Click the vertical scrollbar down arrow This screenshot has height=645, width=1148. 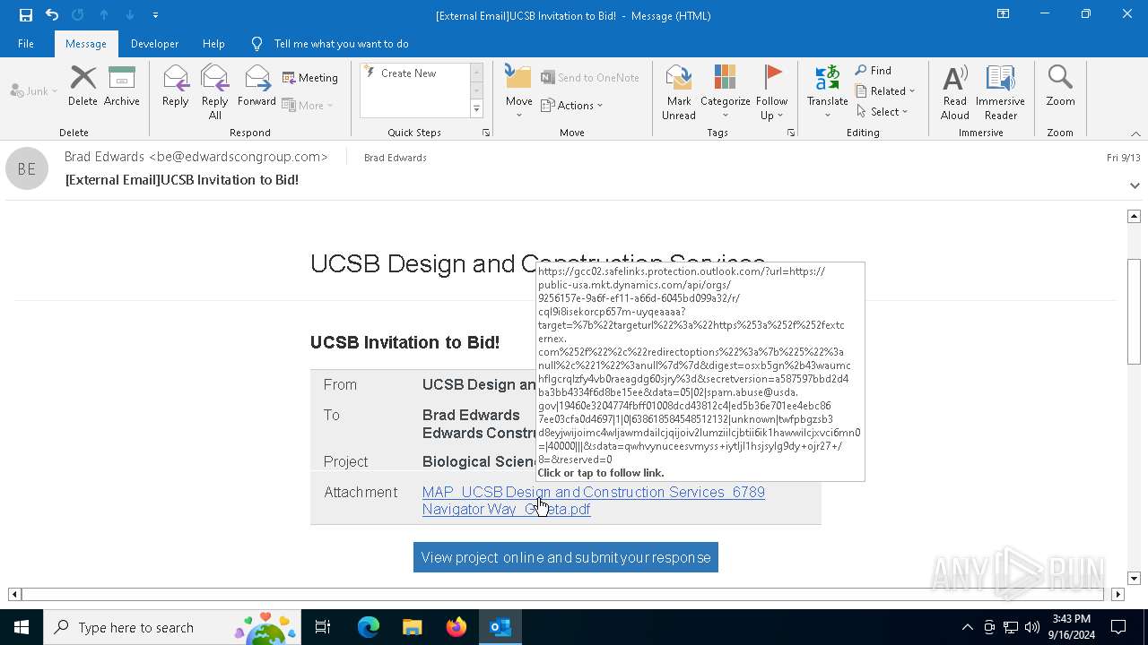[1134, 579]
